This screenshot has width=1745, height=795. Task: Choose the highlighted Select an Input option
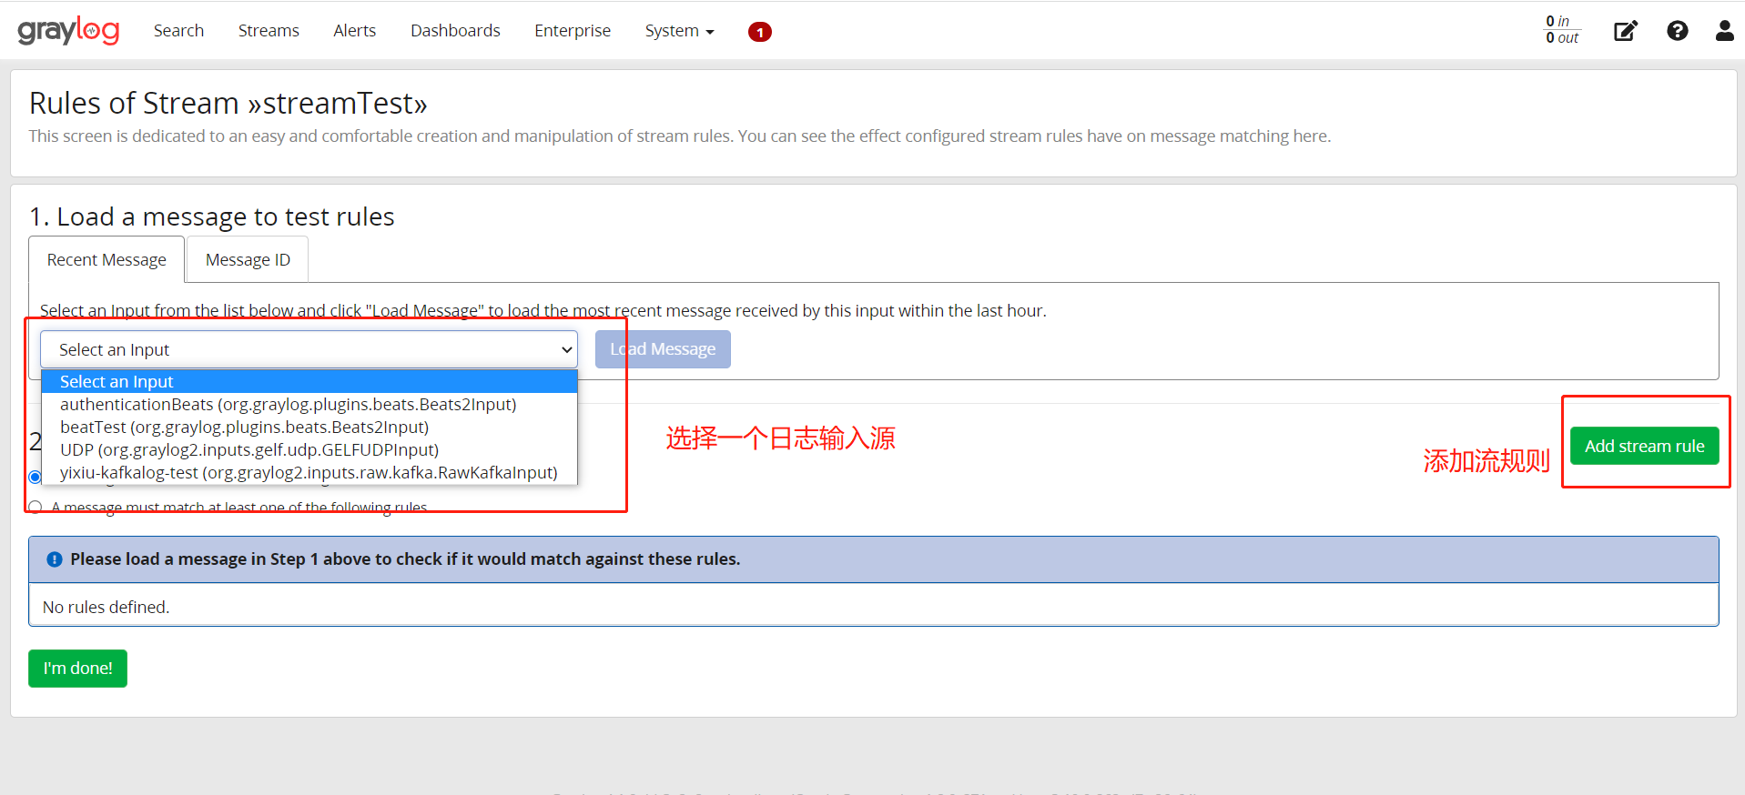tap(309, 382)
